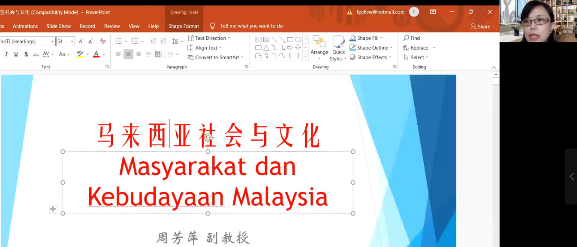577x247 pixels.
Task: Click Find in the Editing group
Action: coord(412,38)
